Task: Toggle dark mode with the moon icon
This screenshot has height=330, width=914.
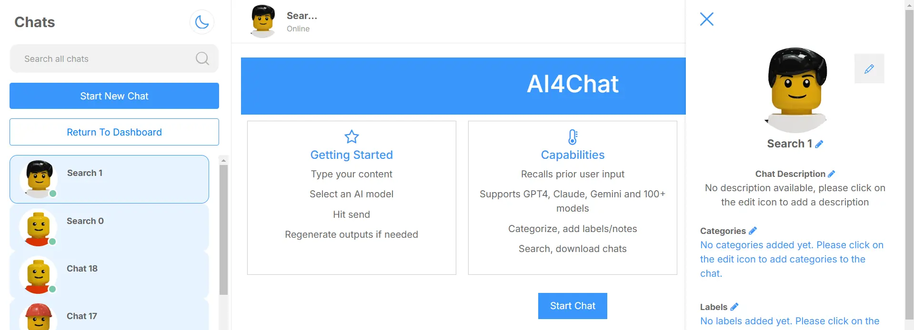Action: (202, 22)
